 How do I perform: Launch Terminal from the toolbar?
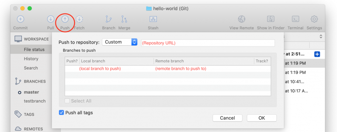point(295,19)
